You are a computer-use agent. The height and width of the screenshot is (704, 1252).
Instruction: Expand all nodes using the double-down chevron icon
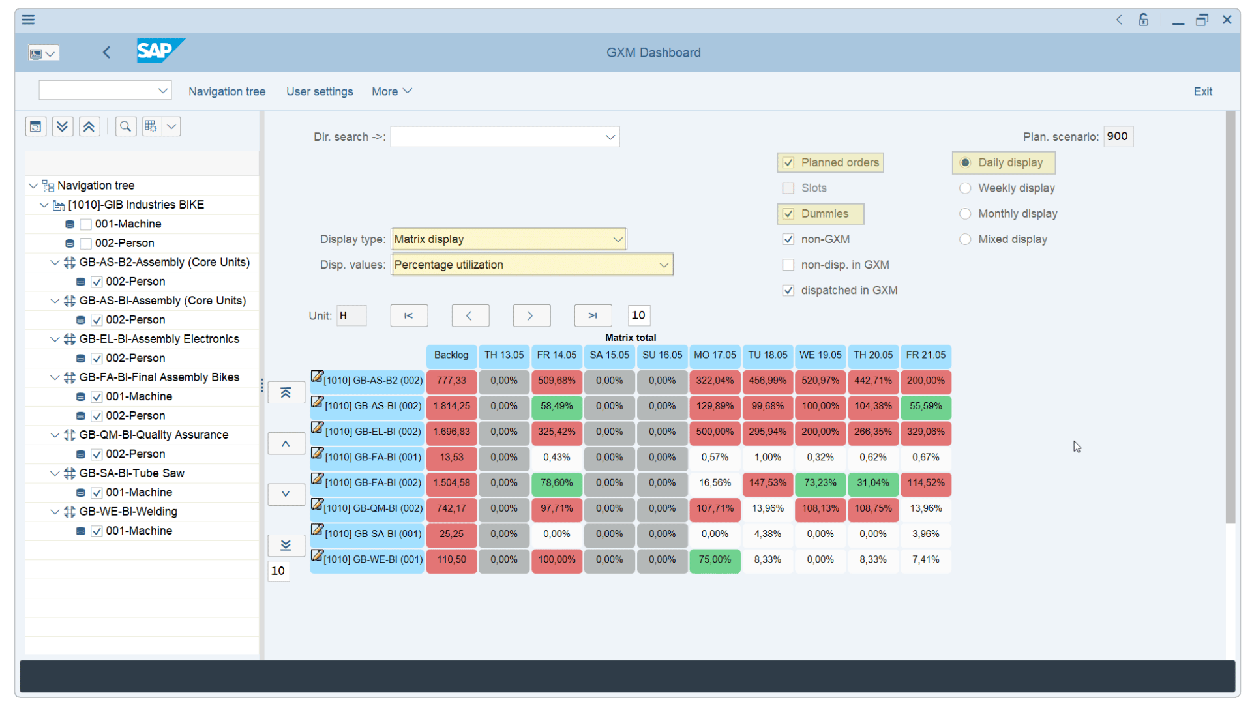click(x=62, y=126)
